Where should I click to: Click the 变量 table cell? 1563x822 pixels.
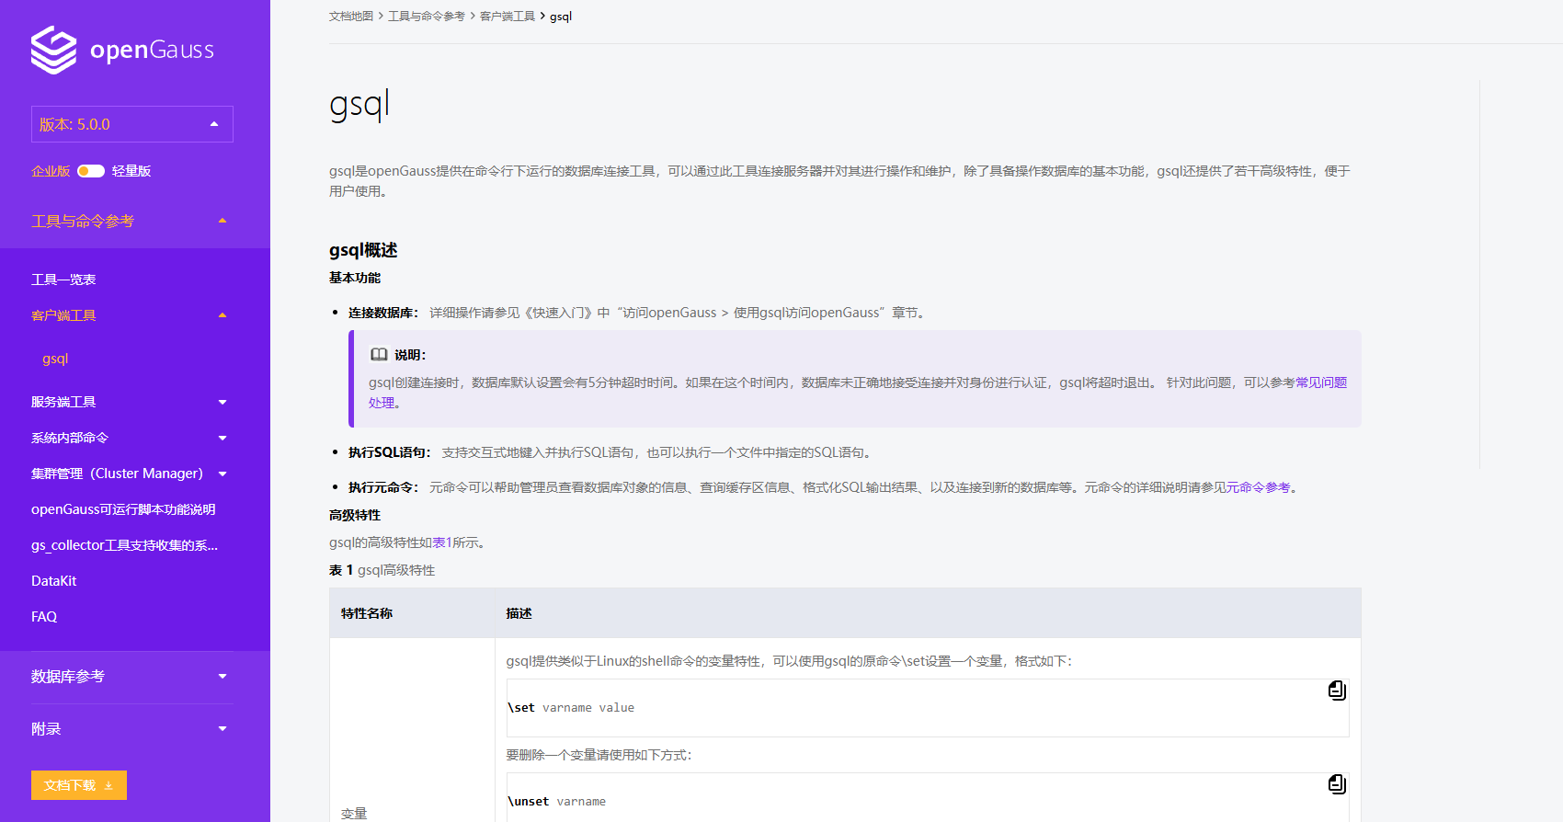click(354, 814)
